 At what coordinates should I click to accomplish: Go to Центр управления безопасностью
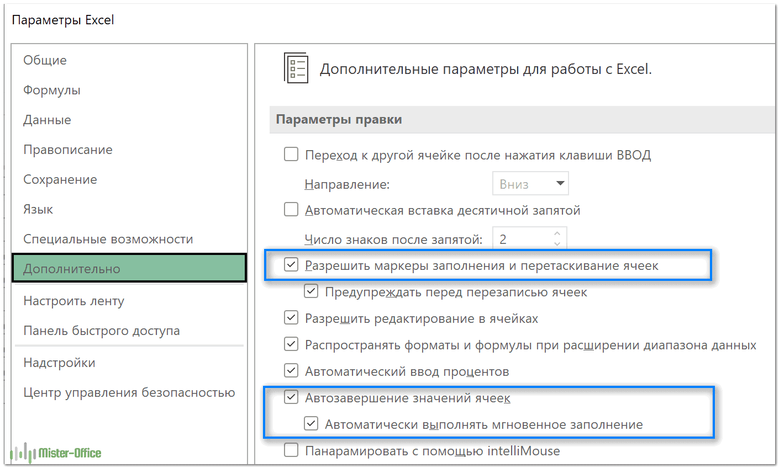pos(129,392)
